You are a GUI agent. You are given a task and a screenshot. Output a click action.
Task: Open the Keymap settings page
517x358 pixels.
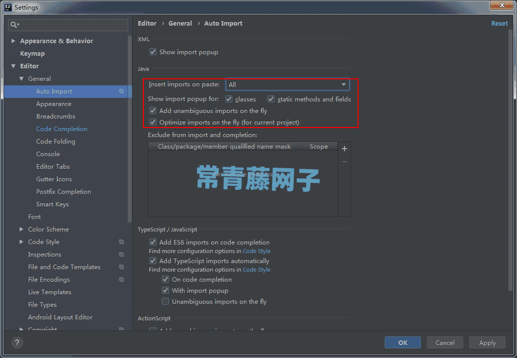pyautogui.click(x=32, y=54)
